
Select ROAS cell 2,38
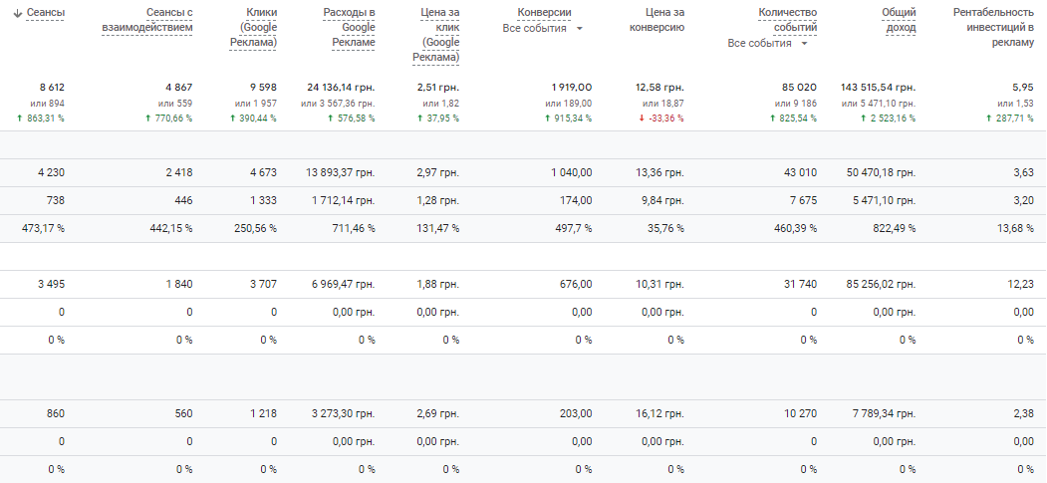(x=1025, y=413)
